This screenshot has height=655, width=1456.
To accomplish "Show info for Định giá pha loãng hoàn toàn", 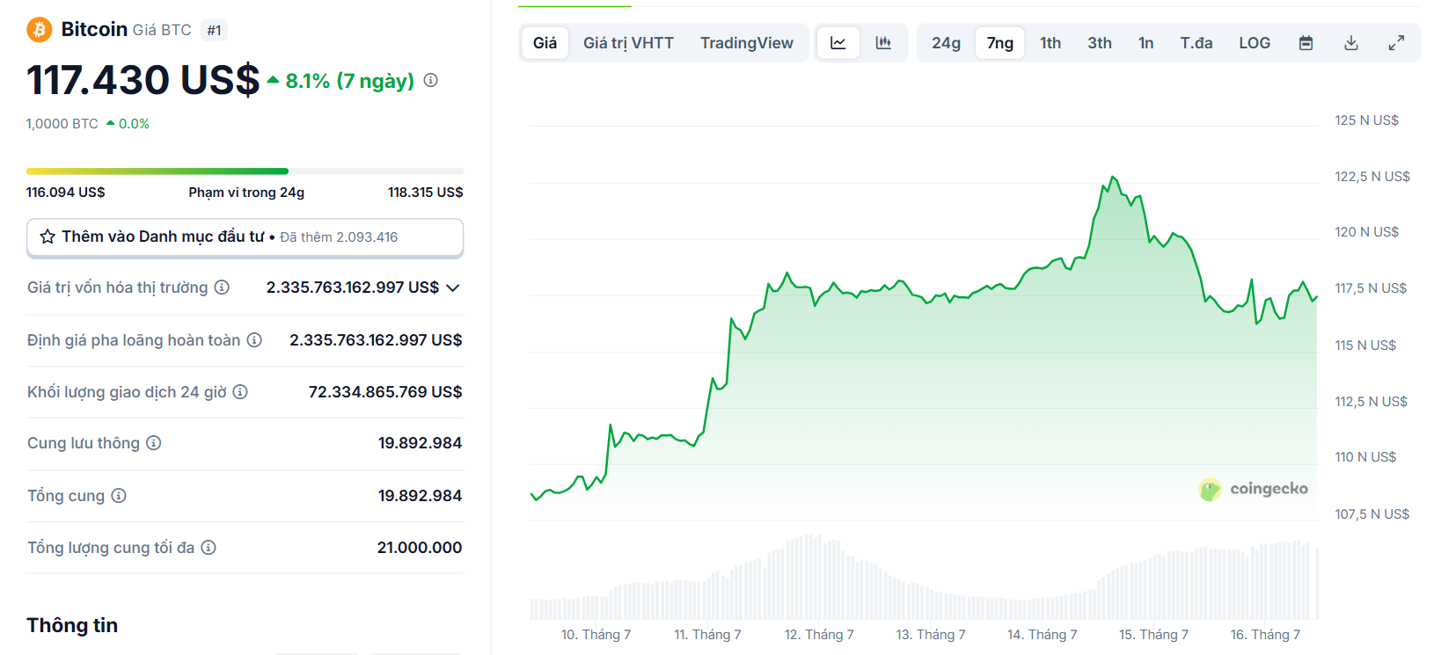I will point(254,339).
